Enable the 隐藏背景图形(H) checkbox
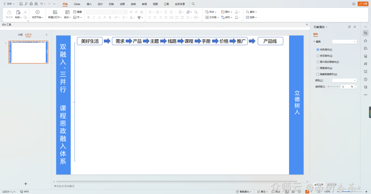Screen dimensions: 371x194 click(318, 74)
